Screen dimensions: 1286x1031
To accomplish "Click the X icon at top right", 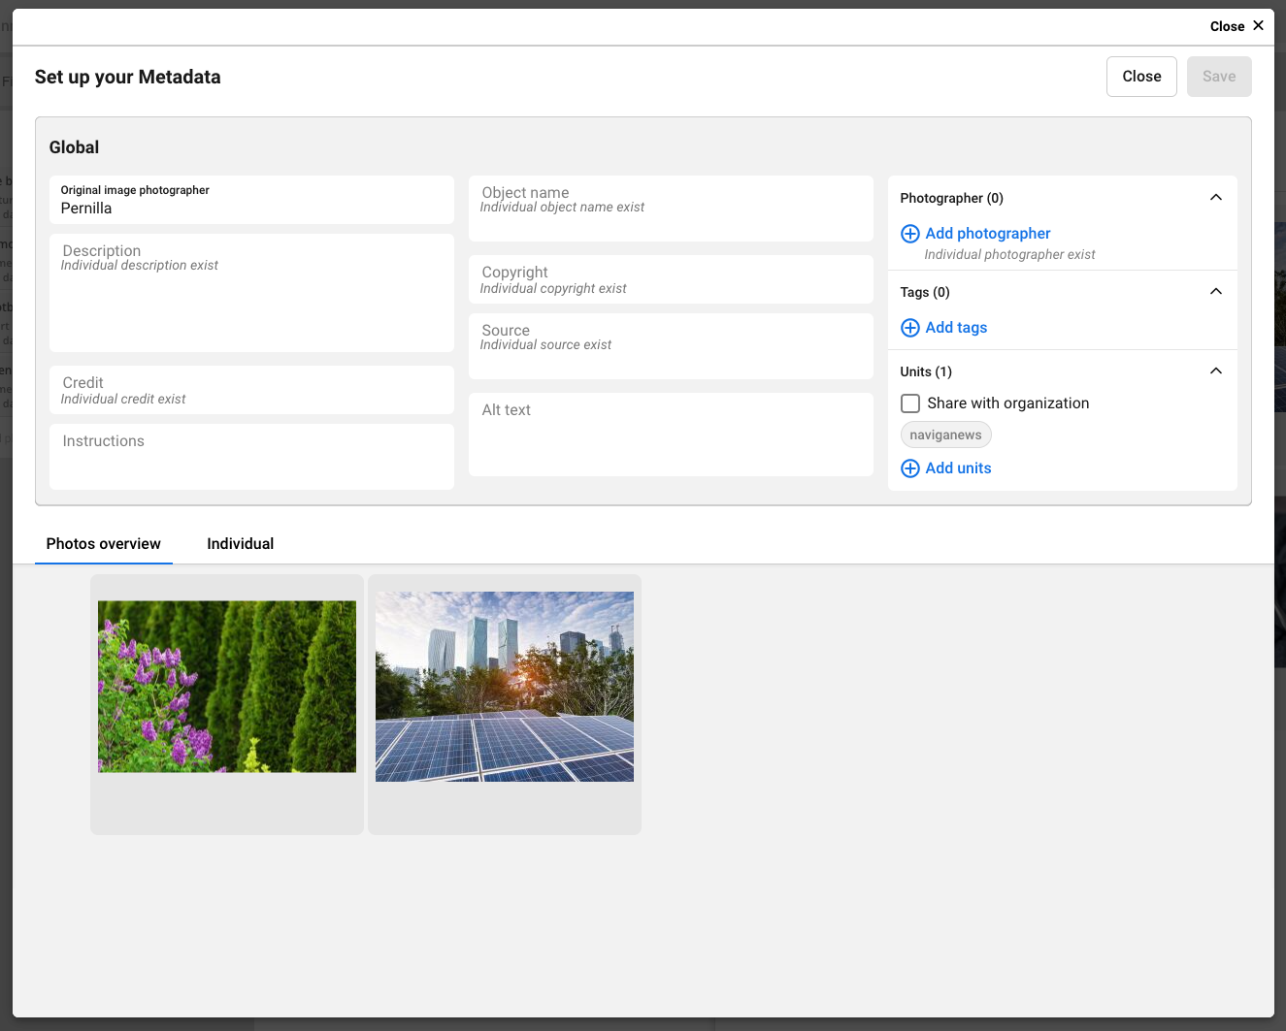I will pos(1258,26).
